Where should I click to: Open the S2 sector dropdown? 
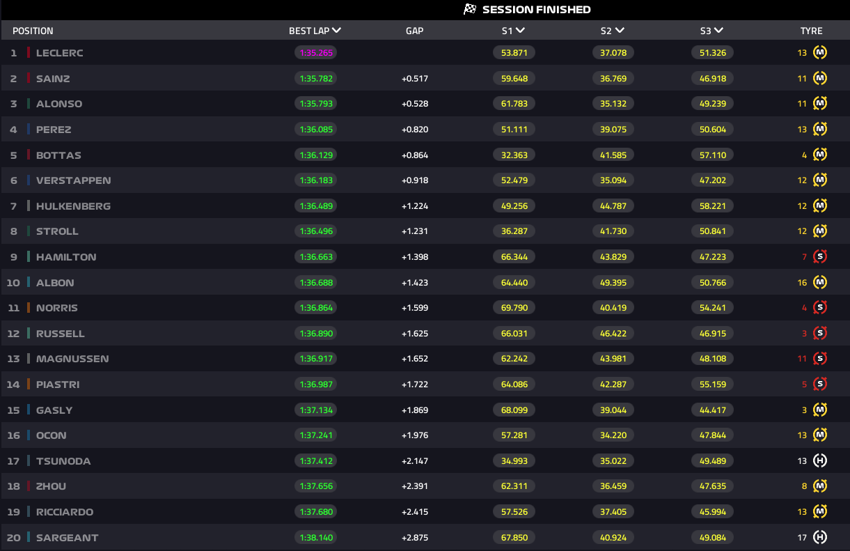coord(620,31)
